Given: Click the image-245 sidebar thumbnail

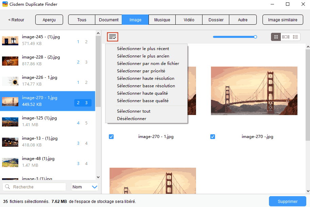Looking at the screenshot, I should click(10, 41).
